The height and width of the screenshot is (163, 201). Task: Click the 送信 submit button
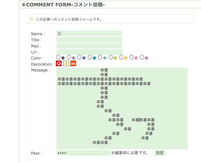(159, 153)
